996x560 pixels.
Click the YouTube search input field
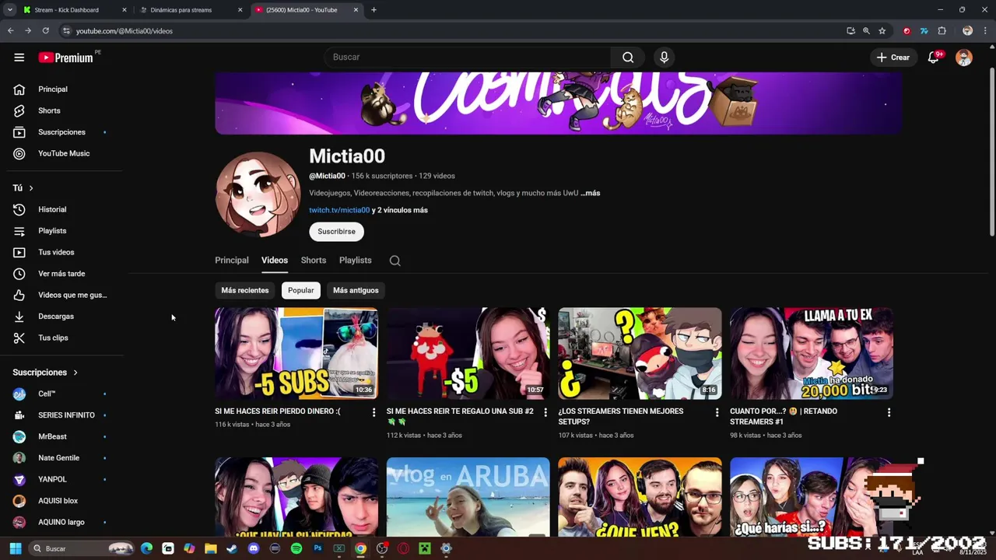467,58
